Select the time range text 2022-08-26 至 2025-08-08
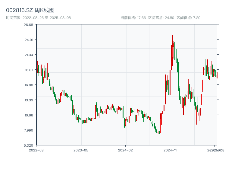 click(x=47, y=18)
